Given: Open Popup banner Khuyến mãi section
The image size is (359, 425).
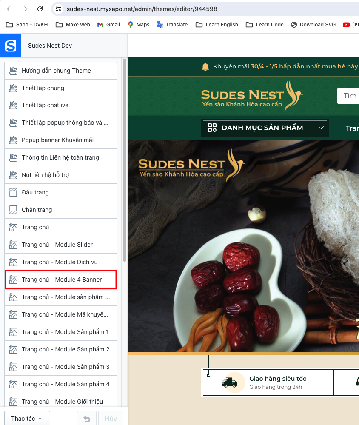Looking at the screenshot, I should [x=61, y=140].
